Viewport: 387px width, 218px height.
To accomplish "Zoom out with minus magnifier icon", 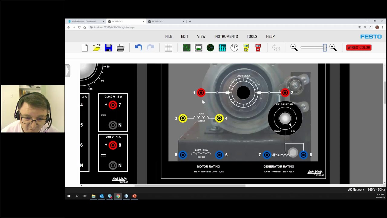I will (x=294, y=48).
